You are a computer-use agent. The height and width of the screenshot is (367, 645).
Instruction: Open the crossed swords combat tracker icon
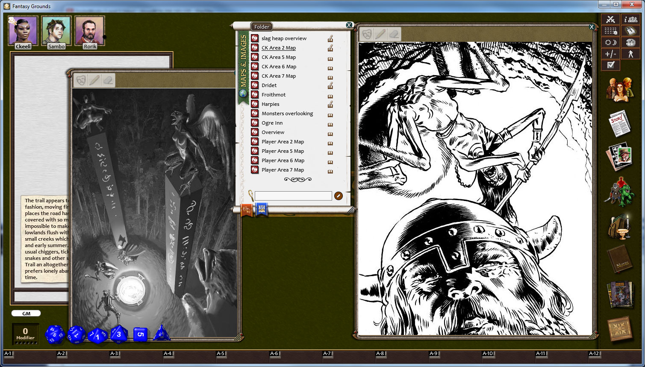611,19
